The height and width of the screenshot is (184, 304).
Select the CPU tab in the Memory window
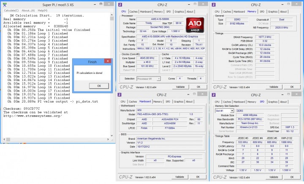pos(217,12)
